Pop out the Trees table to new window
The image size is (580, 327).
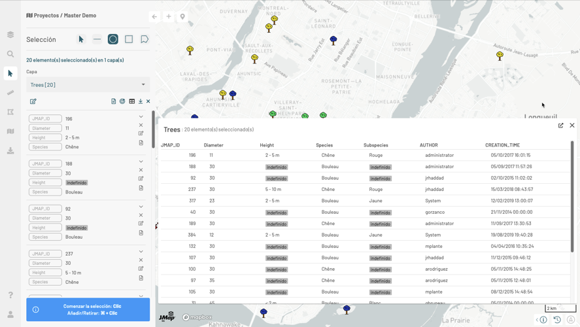560,126
